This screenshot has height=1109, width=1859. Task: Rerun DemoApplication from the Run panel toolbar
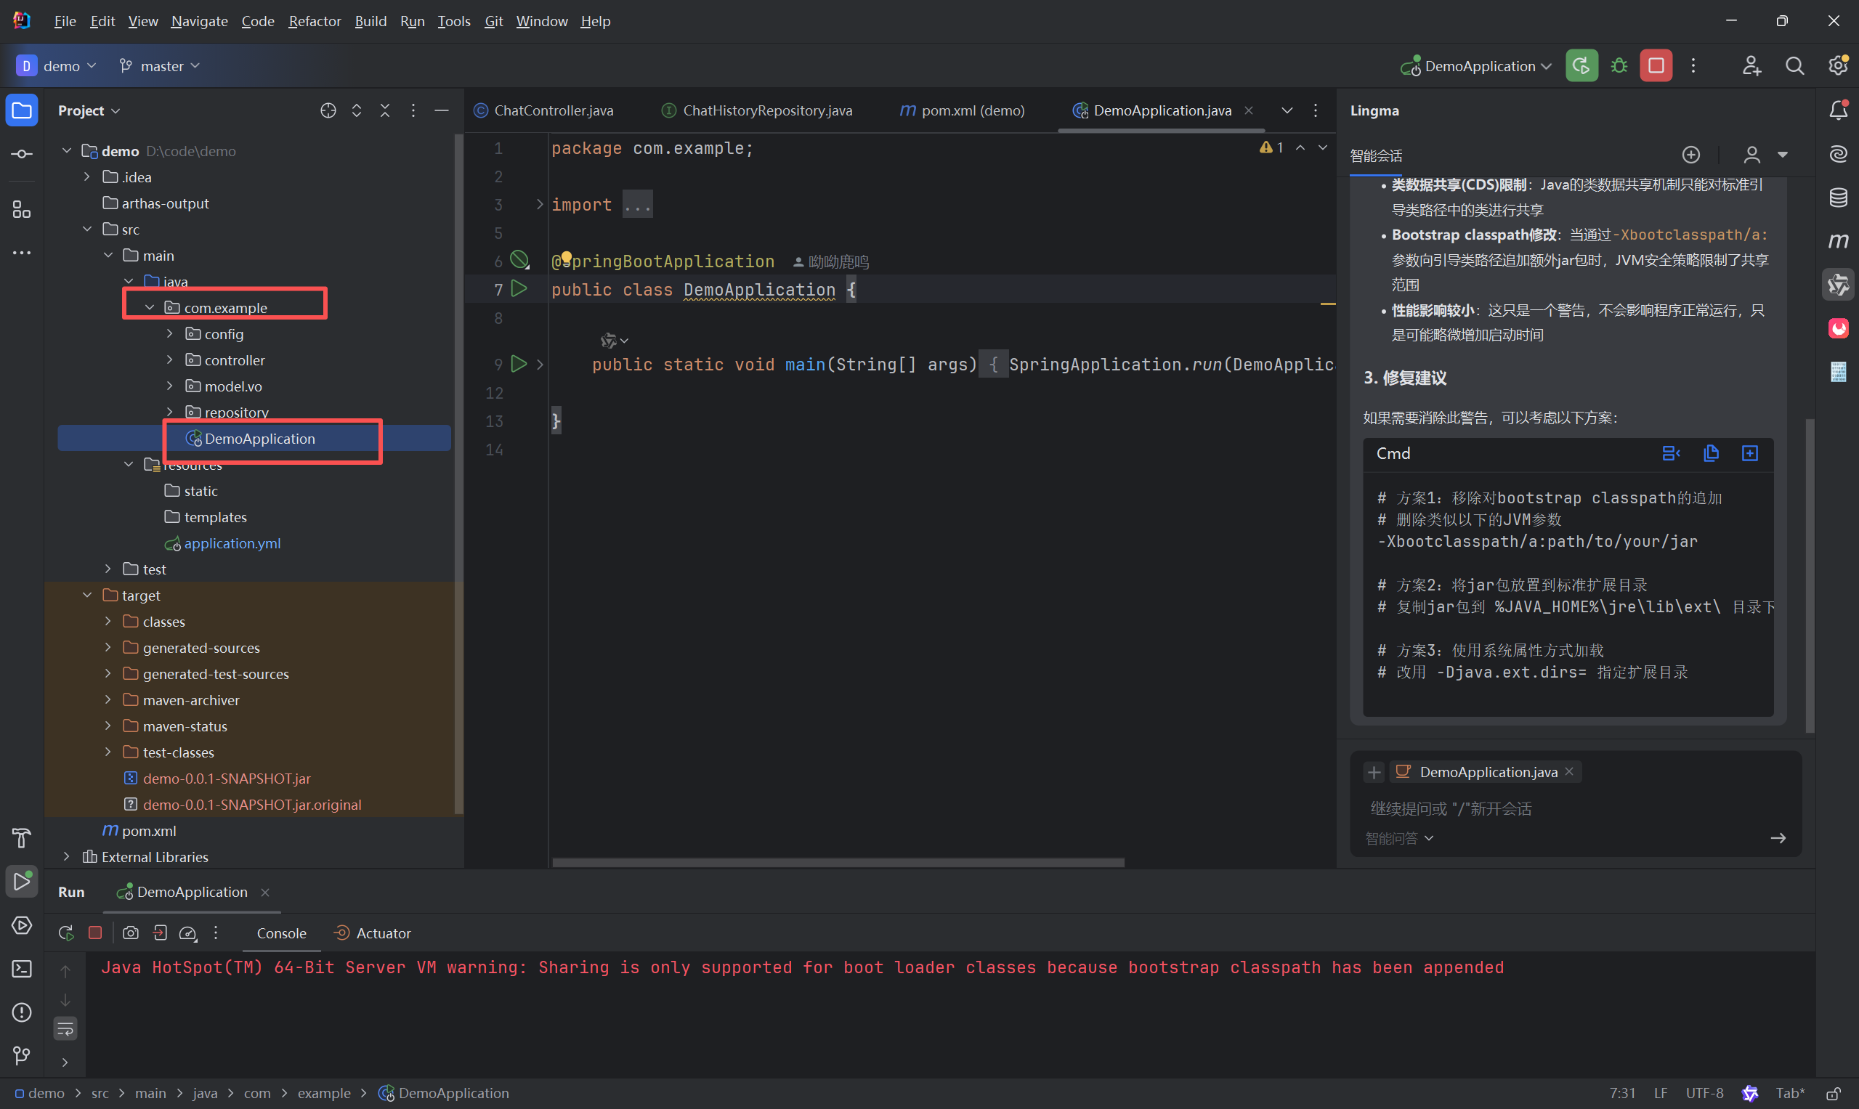point(66,933)
